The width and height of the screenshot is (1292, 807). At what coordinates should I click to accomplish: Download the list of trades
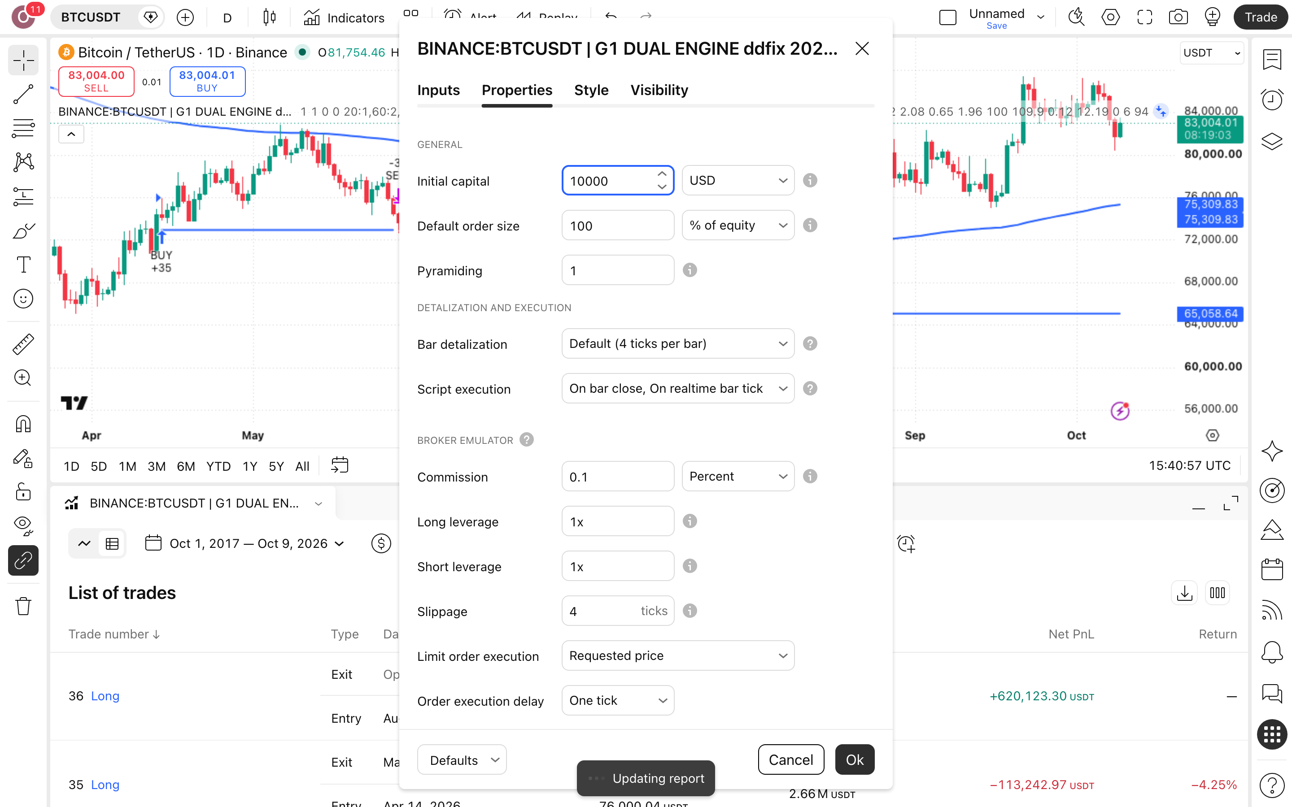click(x=1185, y=593)
